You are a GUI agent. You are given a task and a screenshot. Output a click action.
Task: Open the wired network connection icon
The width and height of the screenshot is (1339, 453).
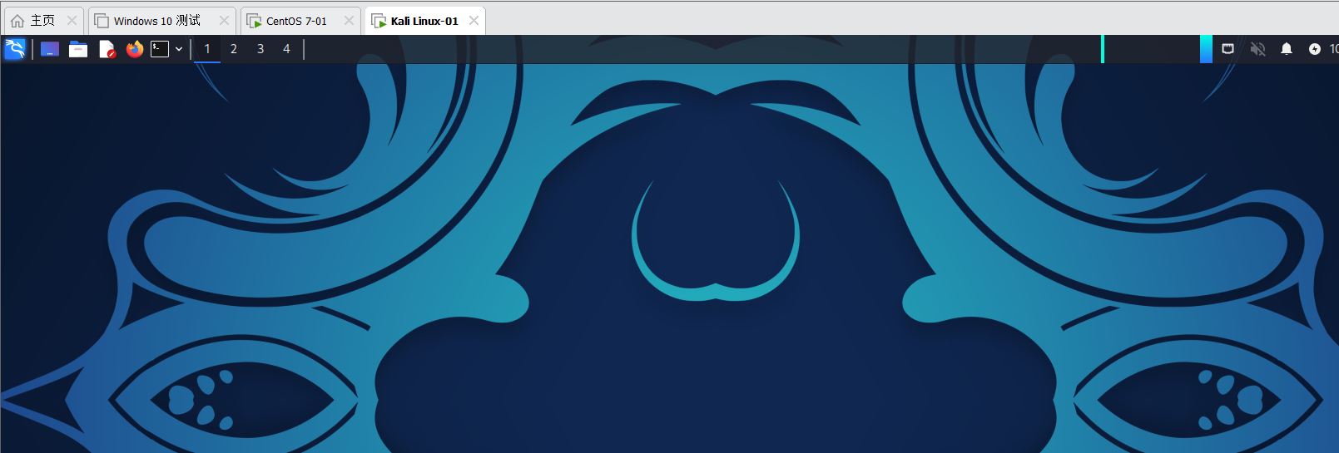click(x=1227, y=49)
